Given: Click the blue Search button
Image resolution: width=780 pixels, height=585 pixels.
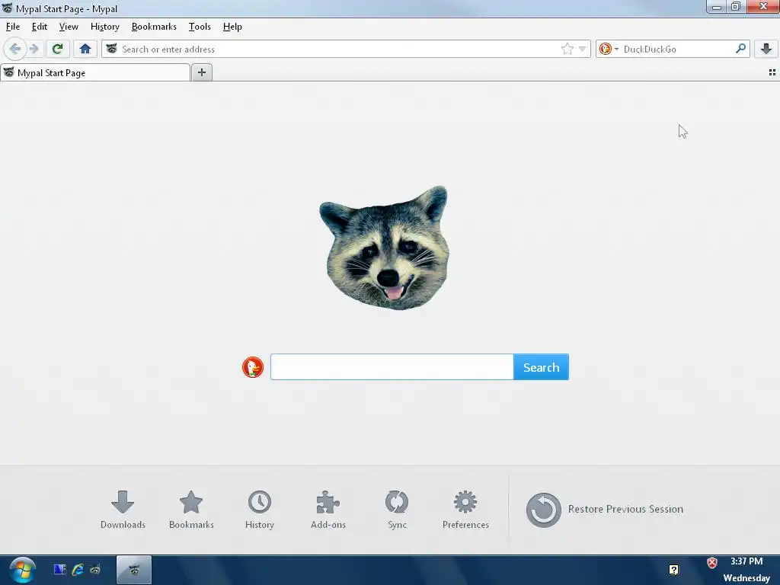Looking at the screenshot, I should coord(542,367).
